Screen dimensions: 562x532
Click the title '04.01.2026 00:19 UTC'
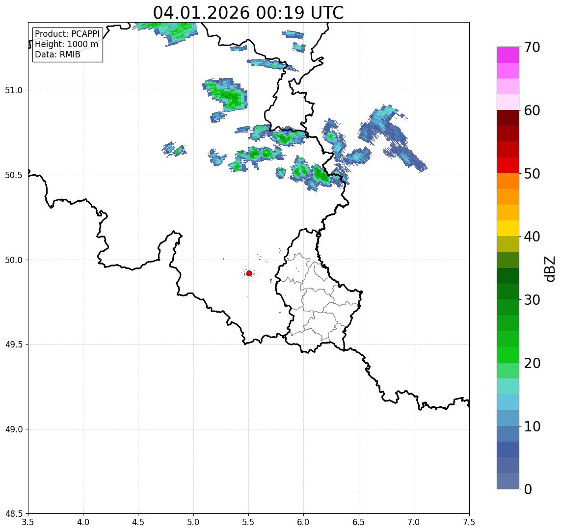[248, 13]
